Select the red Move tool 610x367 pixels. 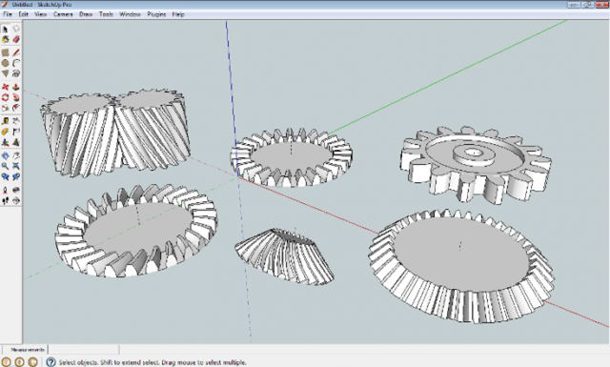(5, 87)
